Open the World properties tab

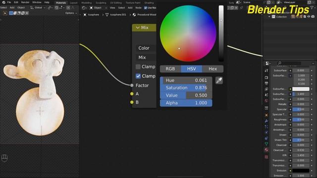tap(266, 101)
